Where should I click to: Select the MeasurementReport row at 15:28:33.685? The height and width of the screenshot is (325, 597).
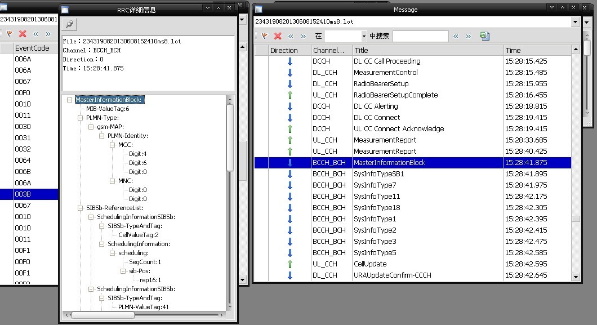(x=413, y=140)
